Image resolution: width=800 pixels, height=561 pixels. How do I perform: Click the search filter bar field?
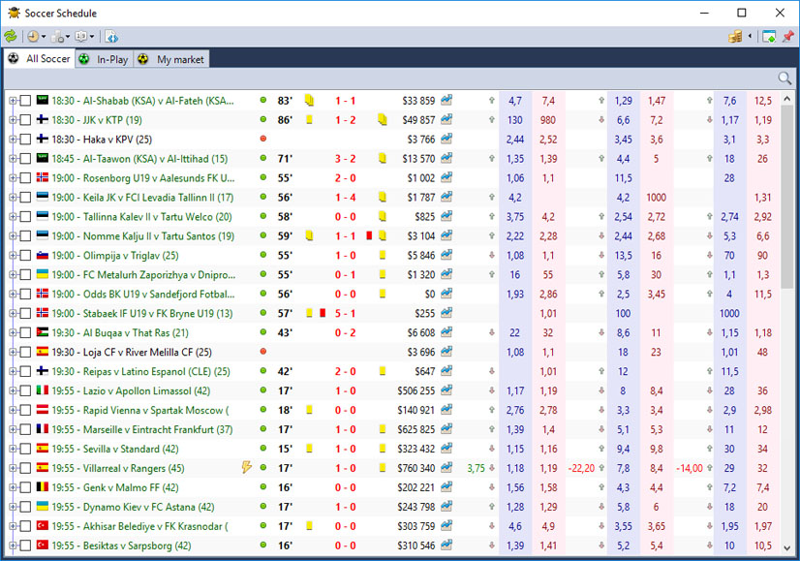[390, 78]
